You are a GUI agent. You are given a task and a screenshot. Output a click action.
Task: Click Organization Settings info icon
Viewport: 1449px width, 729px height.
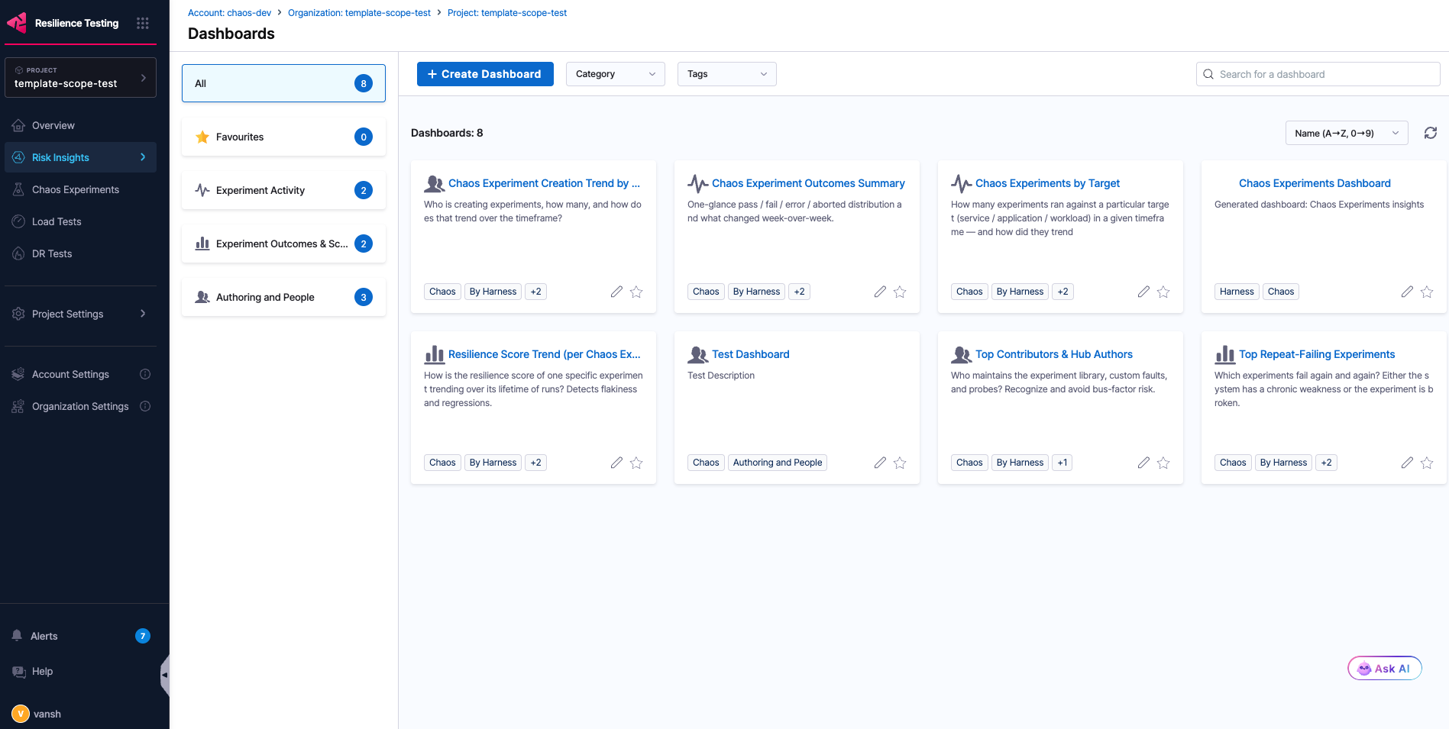click(x=145, y=406)
